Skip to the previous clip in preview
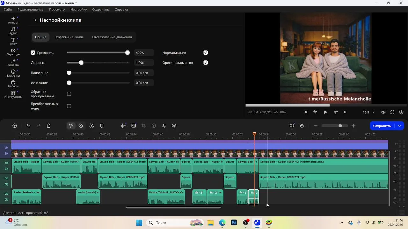408x229 pixels. click(306, 112)
